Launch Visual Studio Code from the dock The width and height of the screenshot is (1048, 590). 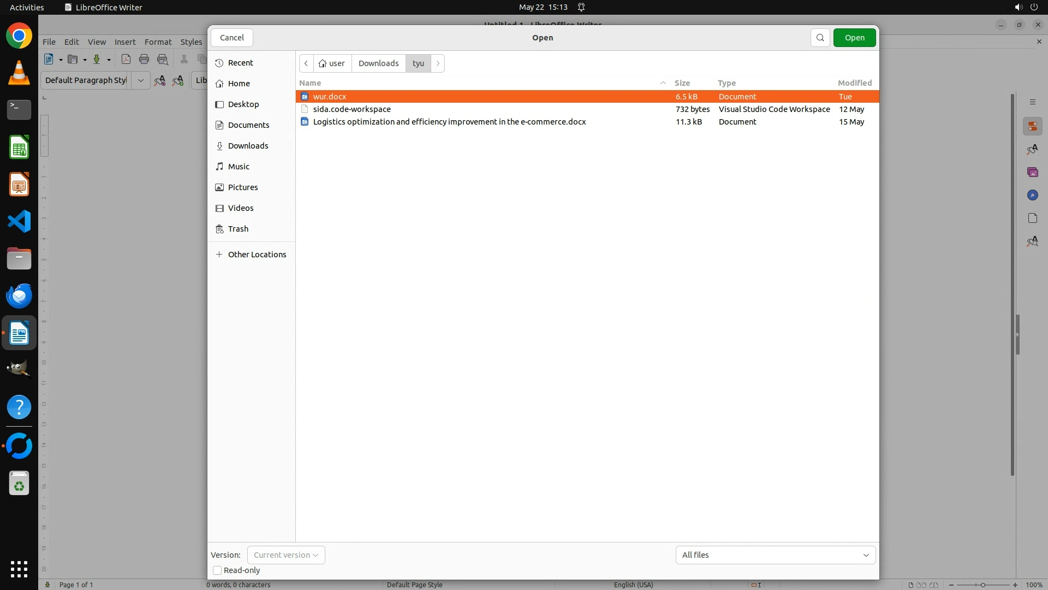[19, 222]
